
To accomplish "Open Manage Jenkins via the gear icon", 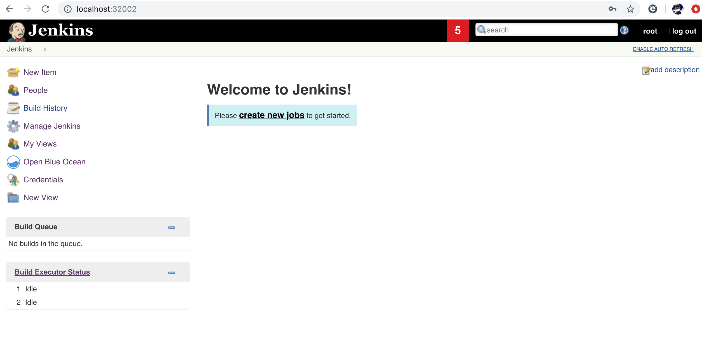I will click(x=13, y=126).
